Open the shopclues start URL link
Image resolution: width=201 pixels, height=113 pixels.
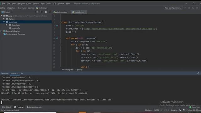120,29
